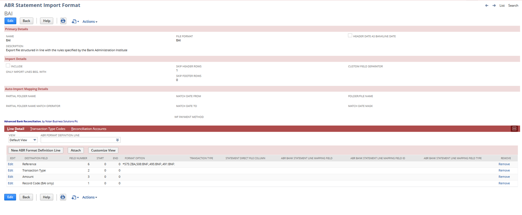Toggle the Include checkbox
522x215 pixels.
coord(8,66)
